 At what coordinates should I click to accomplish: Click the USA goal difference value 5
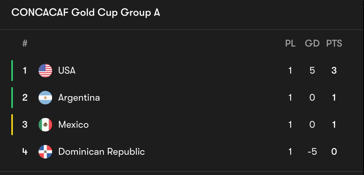312,71
